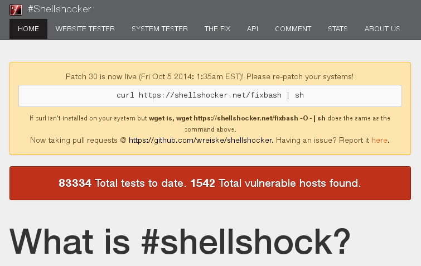Viewport: 421px width, 266px height.
Task: Click the #Shellshocker site title
Action: pos(60,9)
